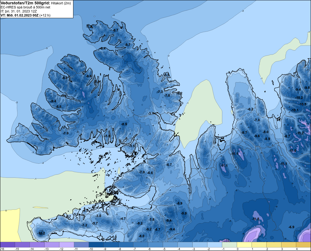Click the '-11.0' temperature label
The width and height of the screenshot is (311, 251).
tap(293, 151)
